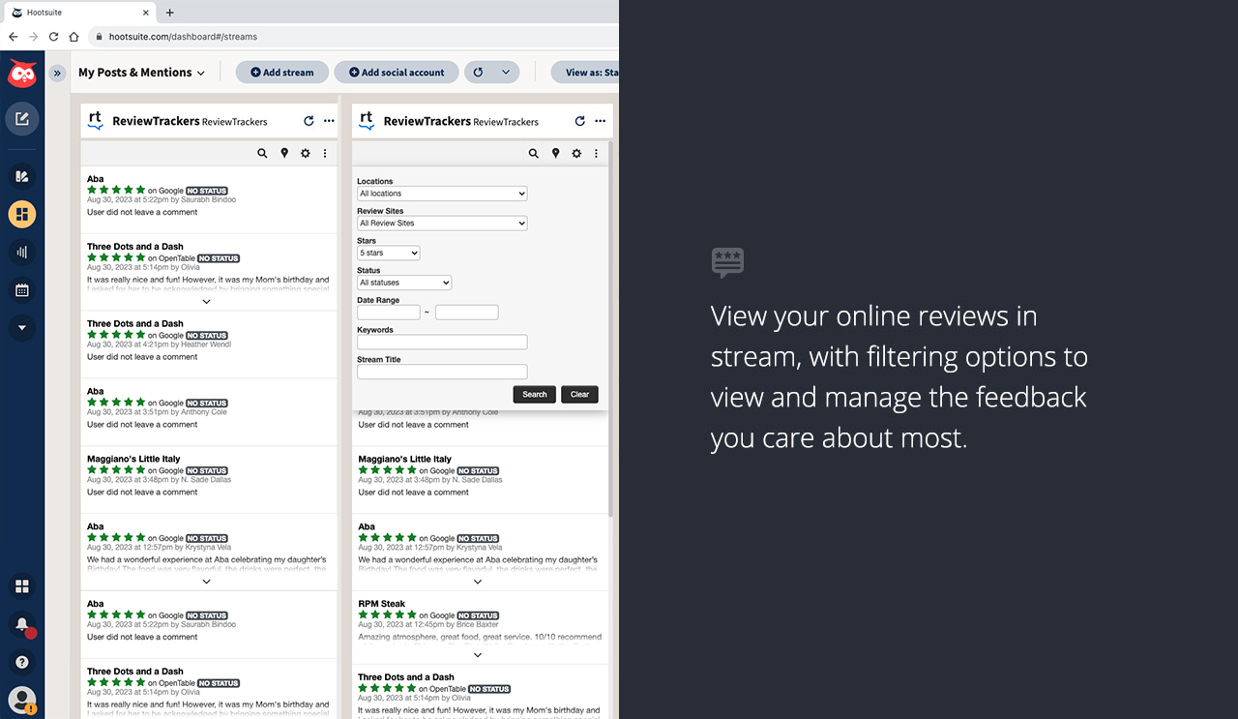Refresh the second ReviewTrackers stream
Image resolution: width=1238 pixels, height=719 pixels.
point(579,121)
